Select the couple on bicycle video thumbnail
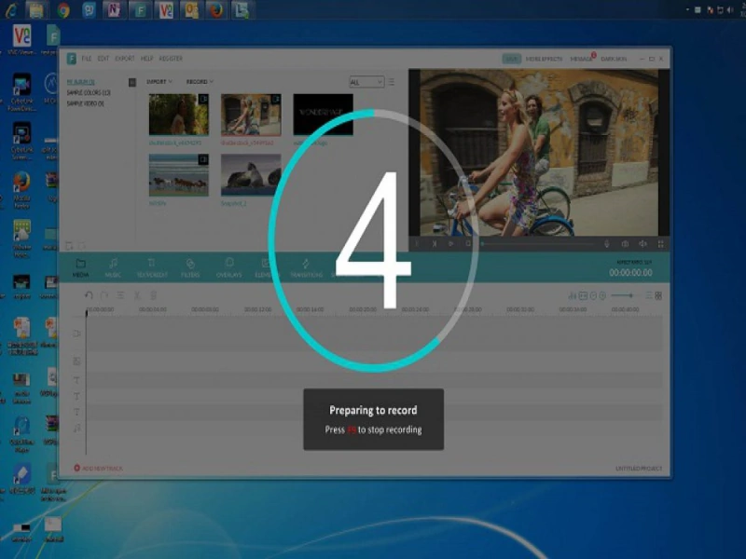746x559 pixels. [251, 115]
